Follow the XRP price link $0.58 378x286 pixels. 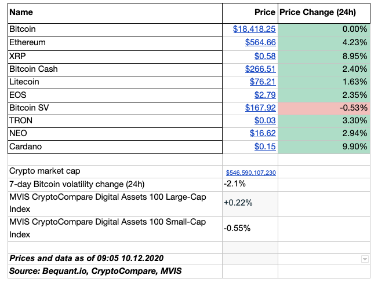pos(265,55)
